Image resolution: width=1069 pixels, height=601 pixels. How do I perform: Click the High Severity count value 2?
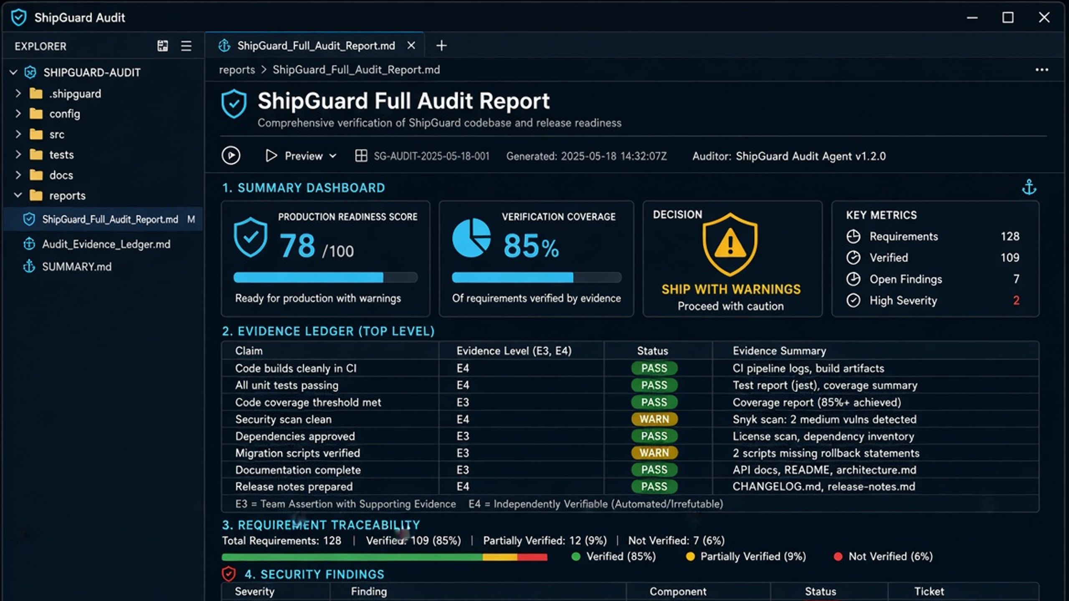click(x=1016, y=300)
